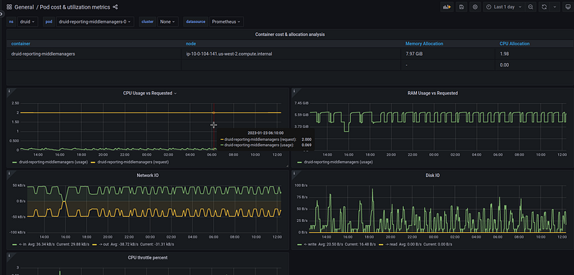This screenshot has width=574, height=275.
Task: Open the dashboards grid icon next to General
Action: click(9, 7)
